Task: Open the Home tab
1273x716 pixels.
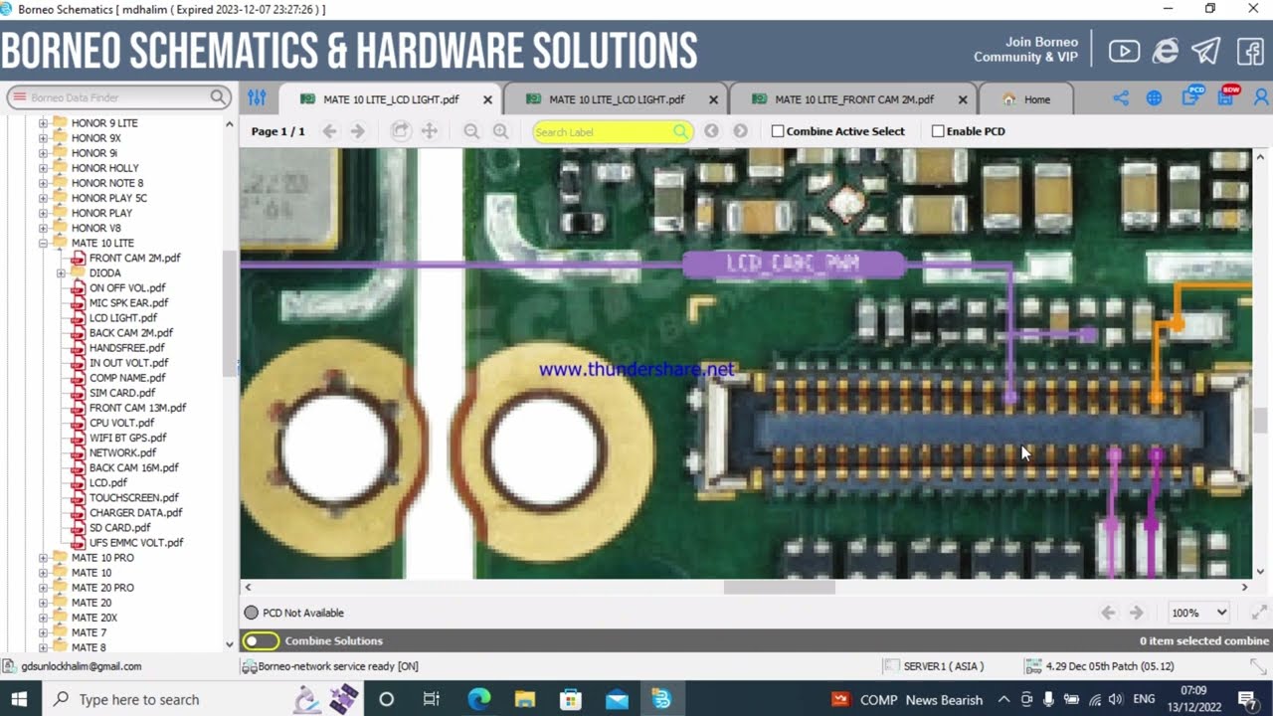Action: click(x=1027, y=99)
